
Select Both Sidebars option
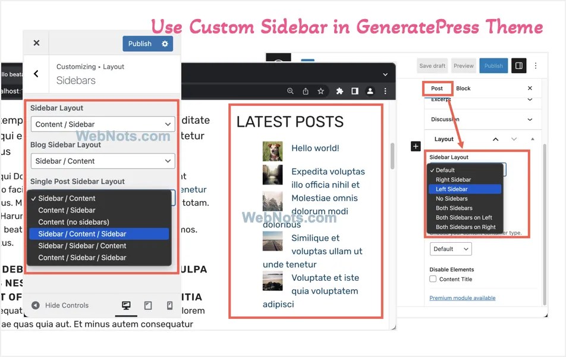click(465, 208)
